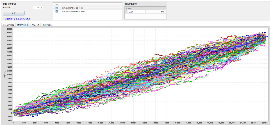Click the Use column header
The width and height of the screenshot is (271, 125).
click(57, 4)
